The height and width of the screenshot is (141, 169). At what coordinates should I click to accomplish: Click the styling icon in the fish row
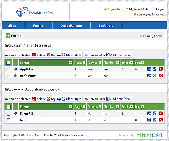(x=155, y=120)
